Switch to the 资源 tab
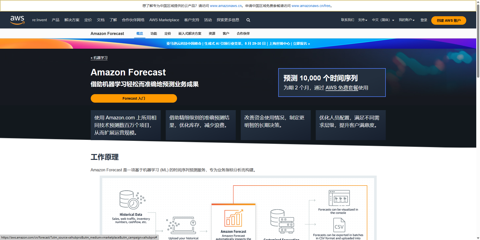 coord(212,33)
